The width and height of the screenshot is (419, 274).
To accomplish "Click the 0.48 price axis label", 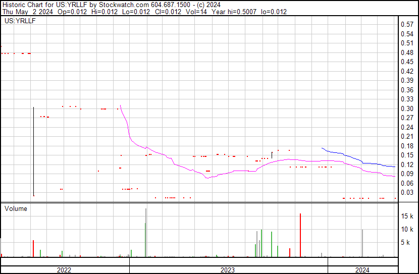I will 407,52.
